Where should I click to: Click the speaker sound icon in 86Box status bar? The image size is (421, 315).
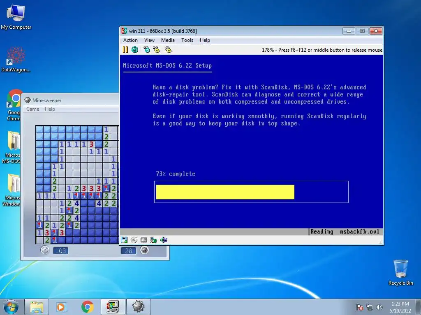(164, 240)
